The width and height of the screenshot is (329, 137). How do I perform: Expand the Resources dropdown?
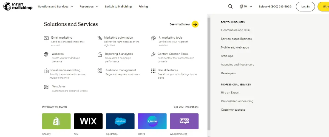click(x=89, y=7)
